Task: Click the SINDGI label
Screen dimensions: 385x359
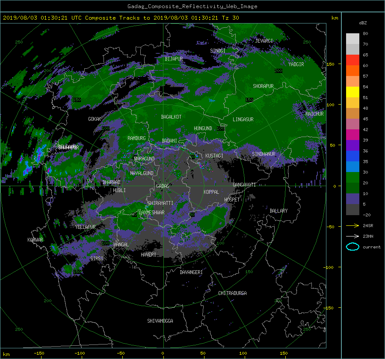Action: pyautogui.click(x=218, y=51)
